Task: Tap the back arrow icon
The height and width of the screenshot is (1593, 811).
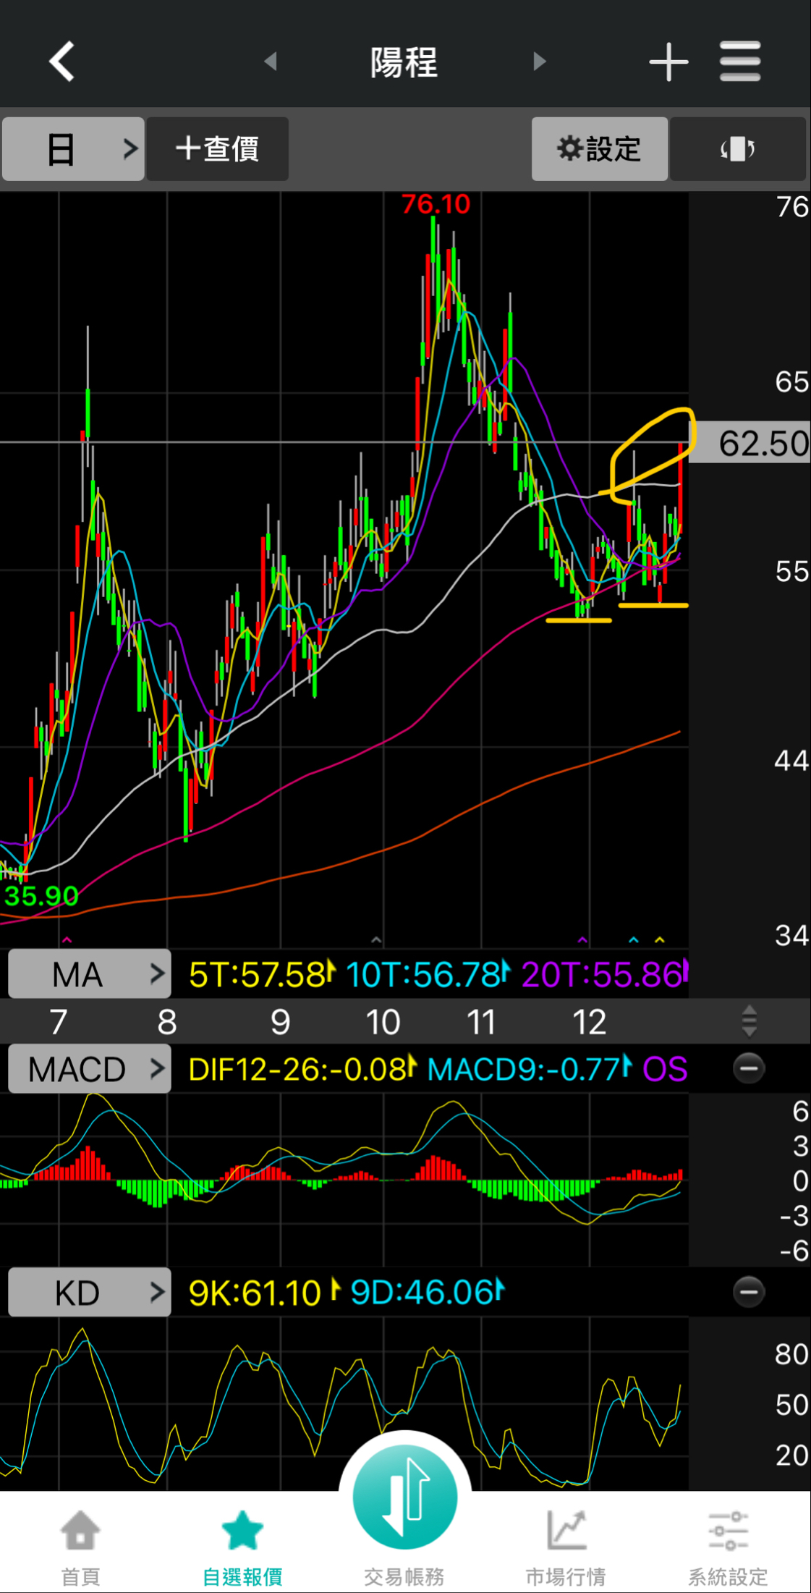Action: (x=62, y=61)
